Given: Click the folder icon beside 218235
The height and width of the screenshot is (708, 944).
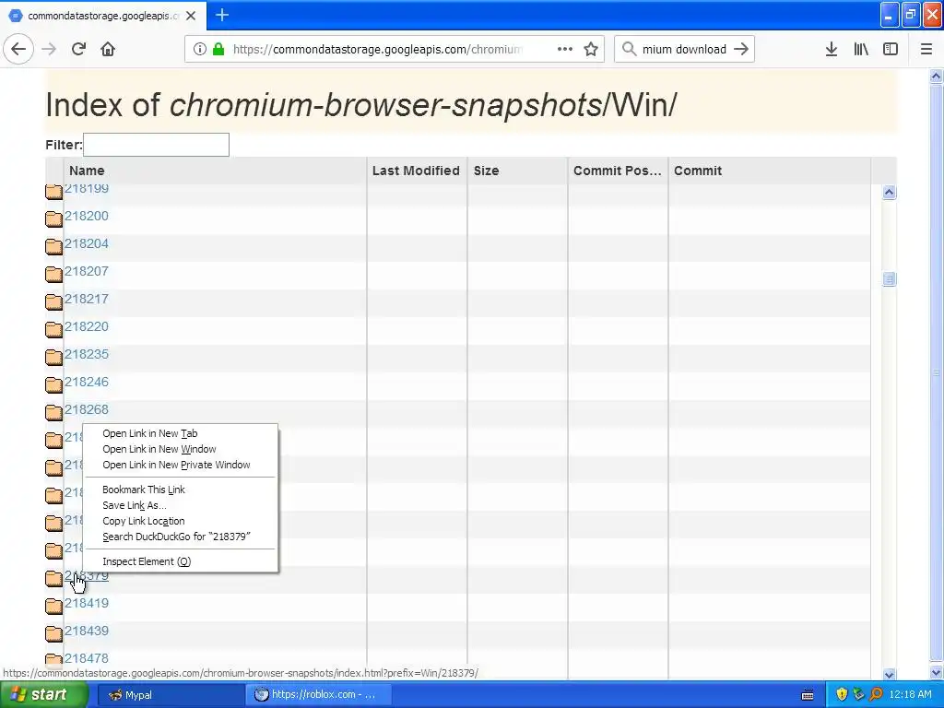Looking at the screenshot, I should pyautogui.click(x=53, y=357).
